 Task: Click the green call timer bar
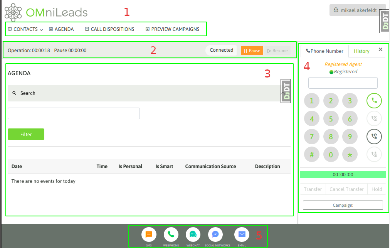click(343, 175)
